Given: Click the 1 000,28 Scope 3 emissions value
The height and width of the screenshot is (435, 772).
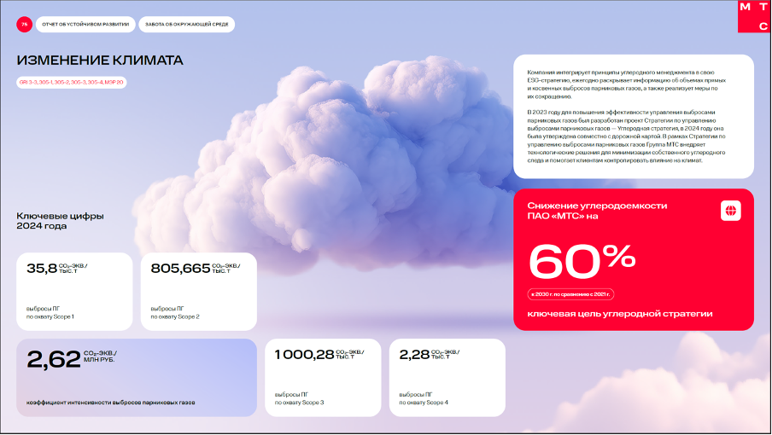Looking at the screenshot, I should click(304, 354).
